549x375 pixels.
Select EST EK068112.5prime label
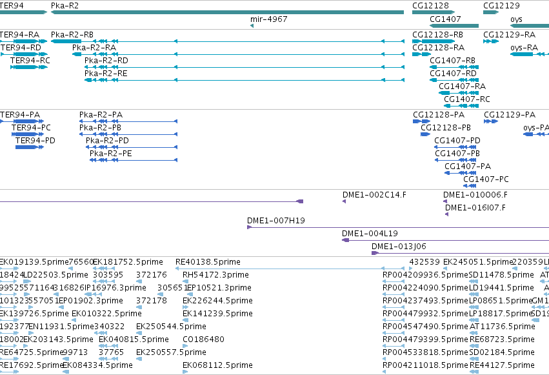click(217, 365)
